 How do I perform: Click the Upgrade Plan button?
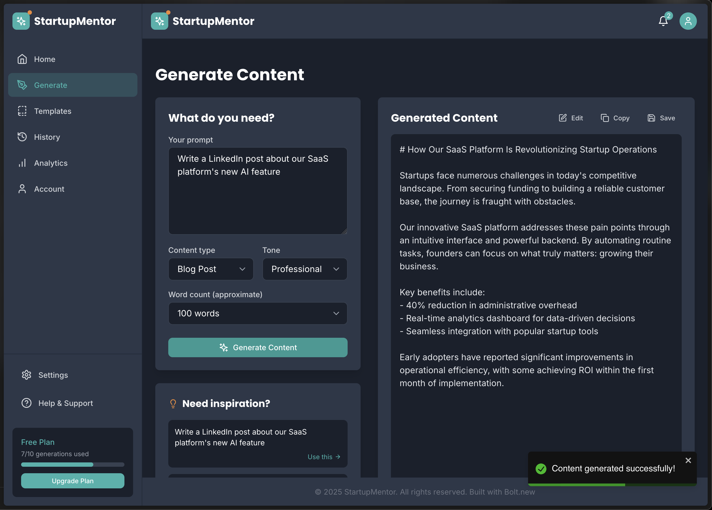(x=72, y=481)
